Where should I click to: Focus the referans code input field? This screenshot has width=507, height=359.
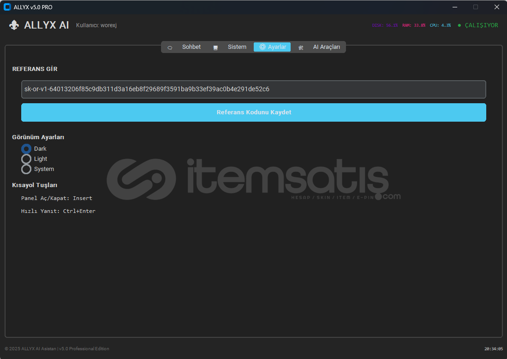tap(254, 89)
